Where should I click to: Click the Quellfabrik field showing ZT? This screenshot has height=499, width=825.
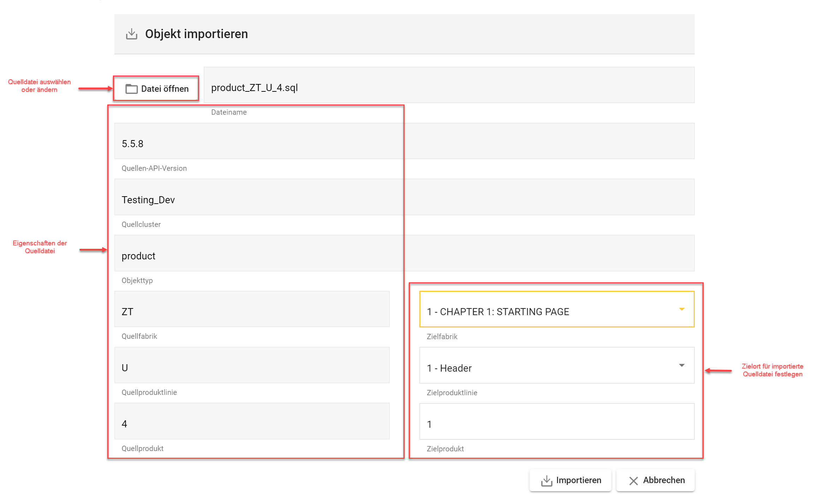pyautogui.click(x=252, y=309)
